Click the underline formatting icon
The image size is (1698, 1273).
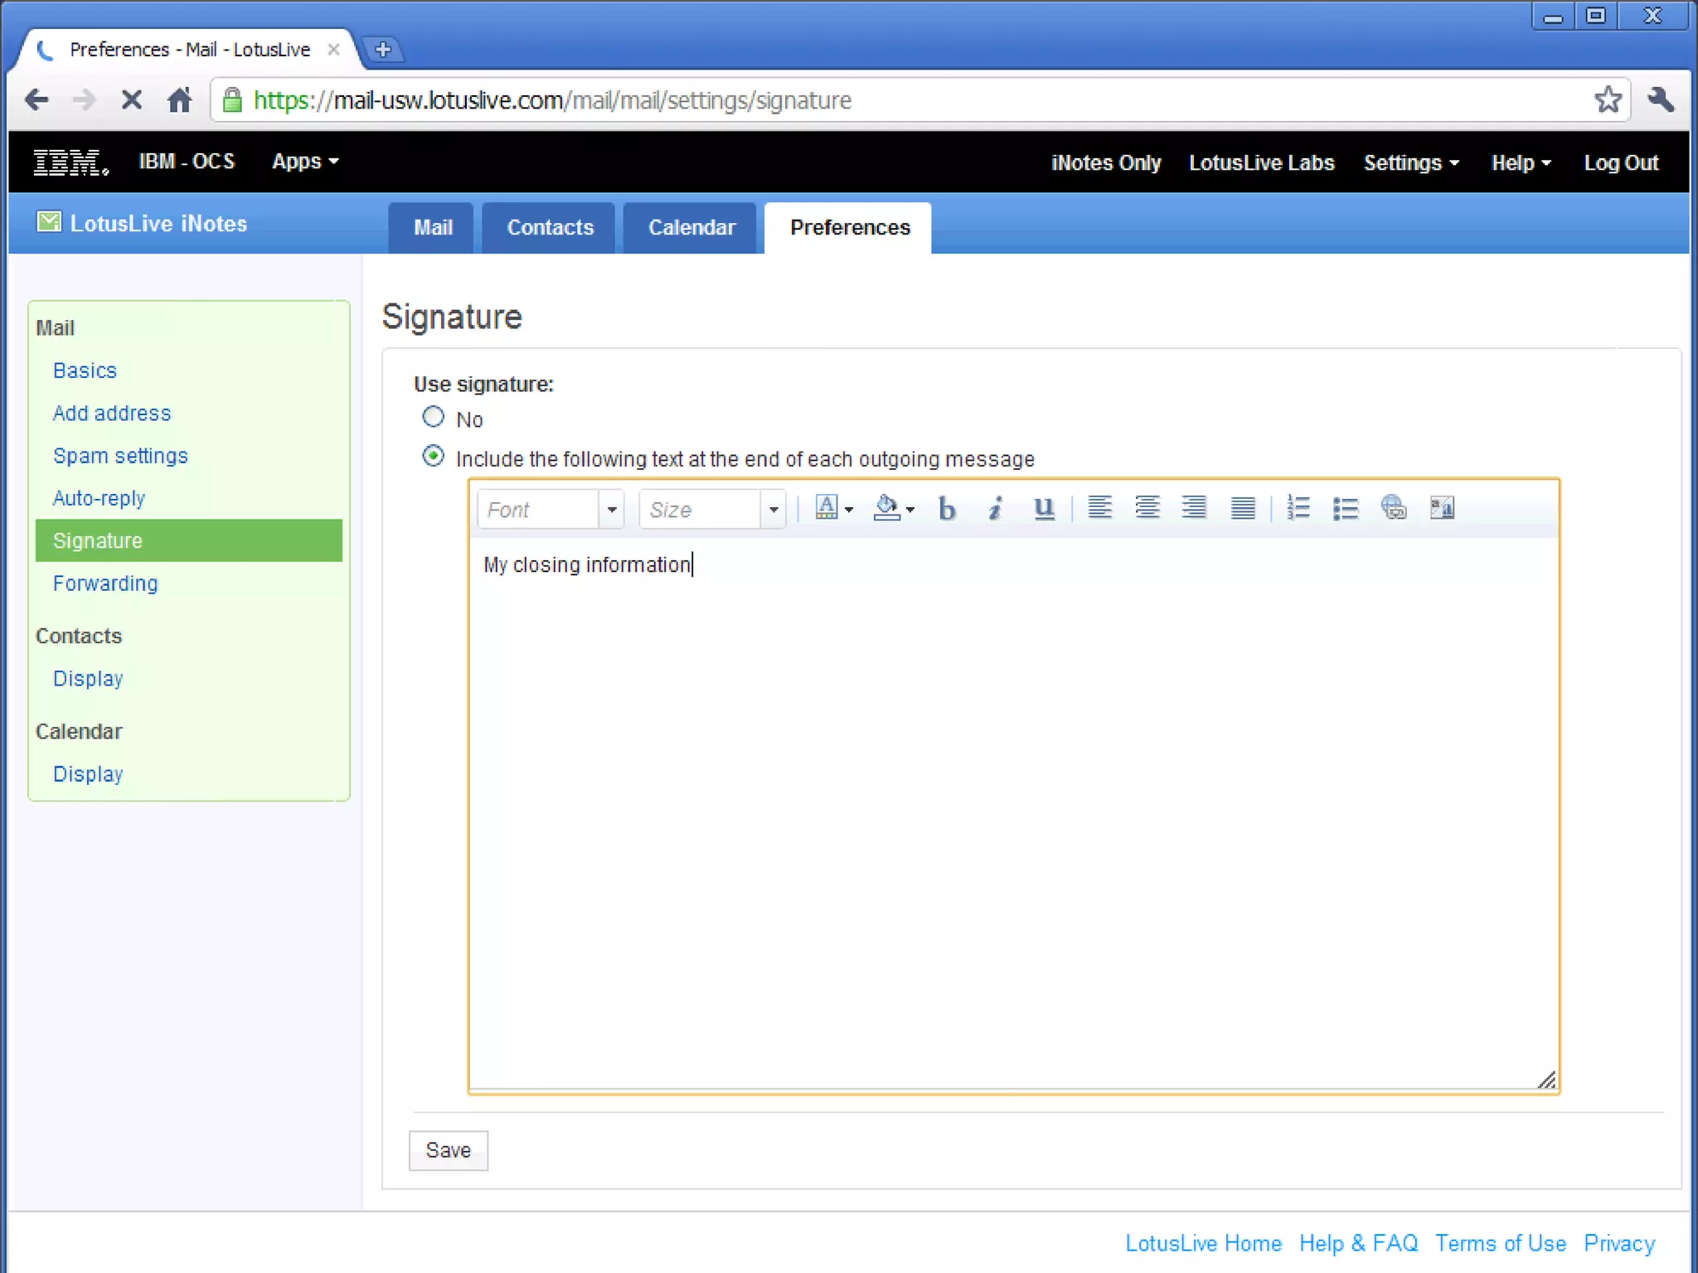[x=1044, y=508]
